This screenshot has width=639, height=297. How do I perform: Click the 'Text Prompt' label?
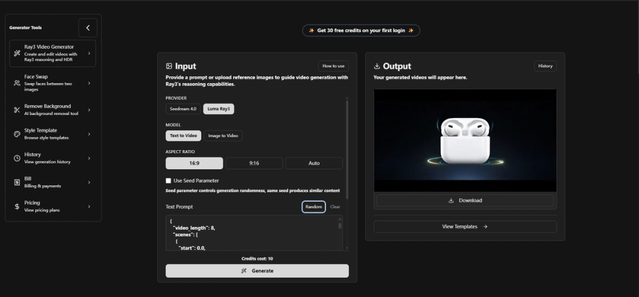point(180,207)
